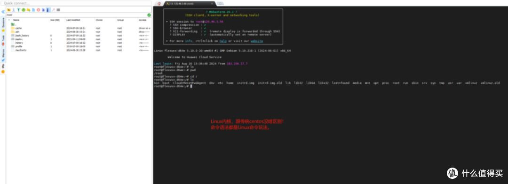The image size is (508, 184).
Task: Click the 'help' link in terminal
Action: tap(223, 41)
